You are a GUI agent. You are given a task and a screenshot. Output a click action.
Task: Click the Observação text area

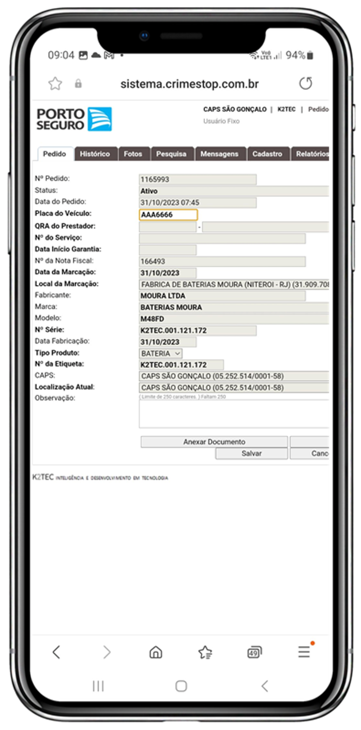coord(234,414)
